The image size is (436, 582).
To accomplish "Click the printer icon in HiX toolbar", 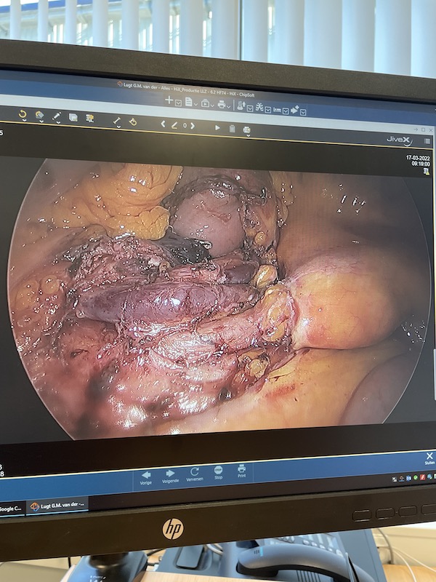I will [222, 105].
